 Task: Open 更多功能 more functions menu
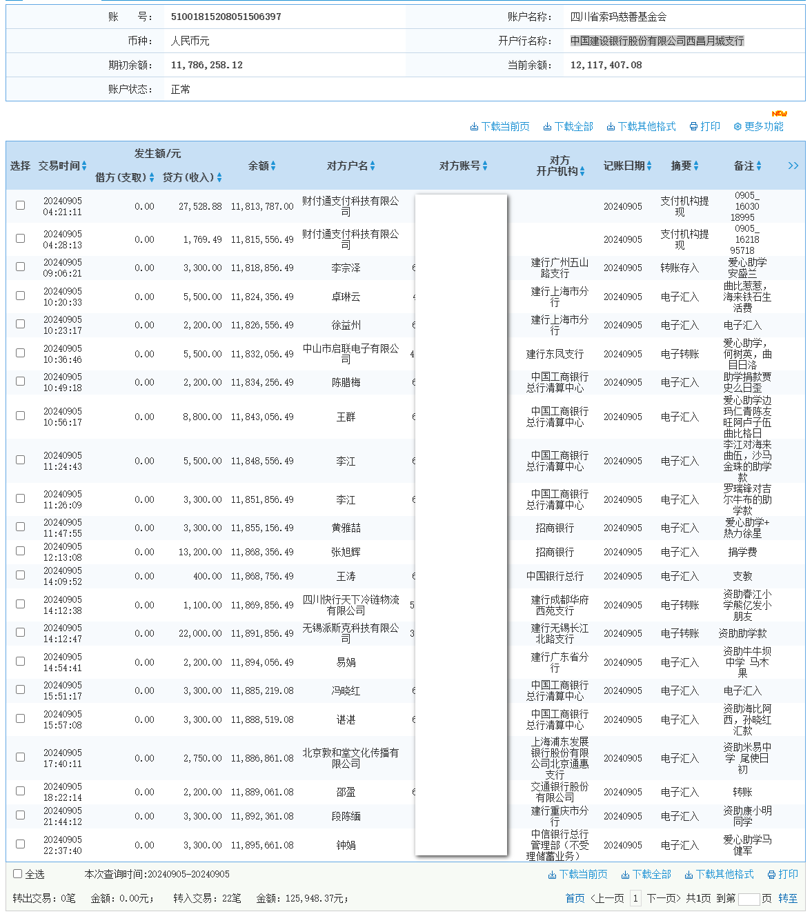[758, 126]
